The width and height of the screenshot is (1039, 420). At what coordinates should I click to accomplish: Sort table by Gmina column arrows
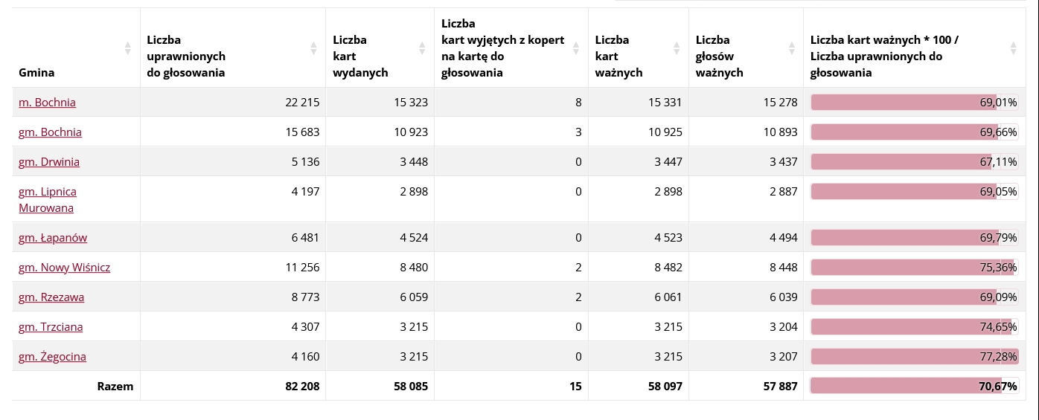pos(127,48)
